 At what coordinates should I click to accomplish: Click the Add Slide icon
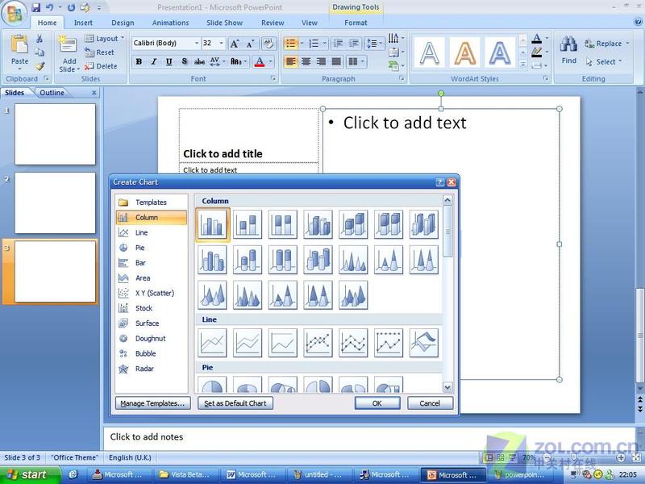[x=69, y=44]
